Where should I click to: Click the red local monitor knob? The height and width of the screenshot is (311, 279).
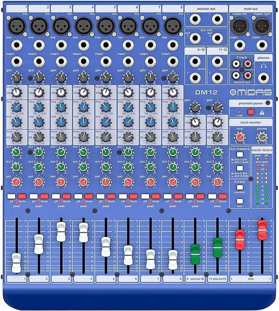[x=240, y=137]
